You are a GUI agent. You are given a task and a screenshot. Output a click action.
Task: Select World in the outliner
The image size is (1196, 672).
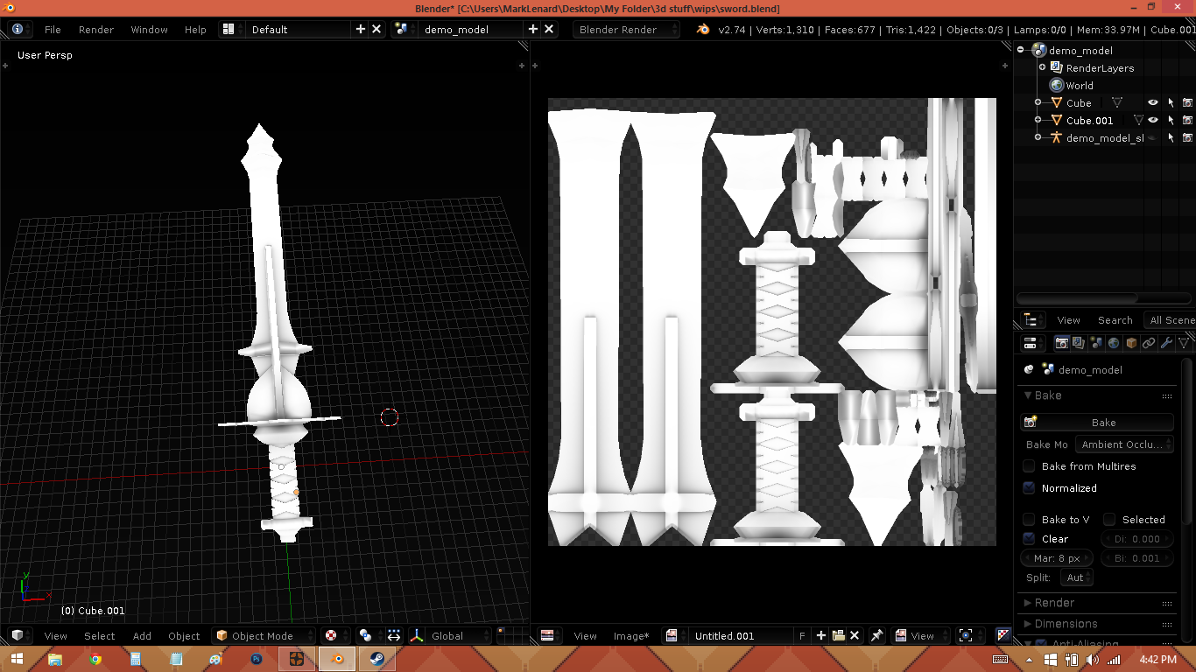pos(1080,86)
